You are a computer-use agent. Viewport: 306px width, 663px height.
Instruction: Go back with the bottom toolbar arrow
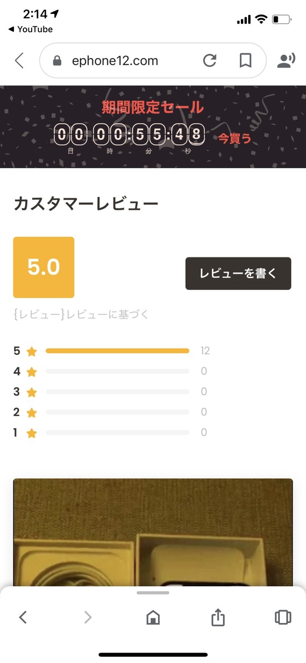click(x=23, y=617)
